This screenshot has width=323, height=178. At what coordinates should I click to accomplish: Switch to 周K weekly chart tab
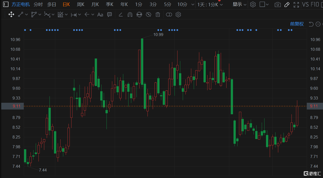80,4
